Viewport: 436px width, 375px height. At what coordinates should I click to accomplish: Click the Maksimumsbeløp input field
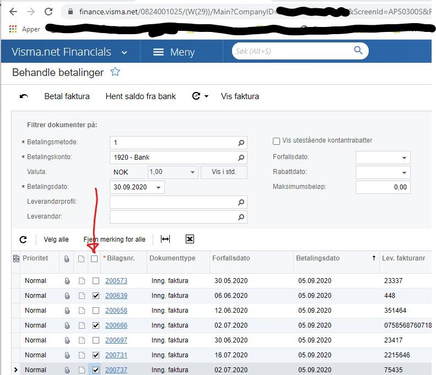click(383, 187)
